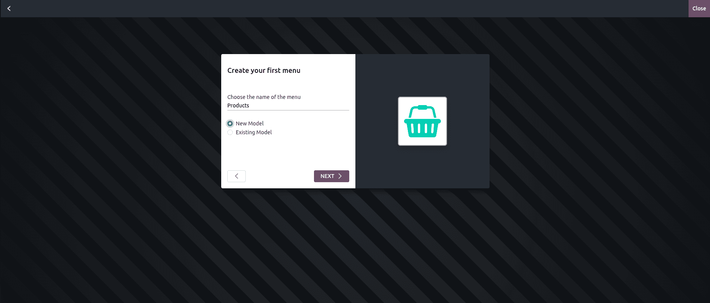The height and width of the screenshot is (303, 710).
Task: Select the New Model radio button
Action: click(230, 124)
